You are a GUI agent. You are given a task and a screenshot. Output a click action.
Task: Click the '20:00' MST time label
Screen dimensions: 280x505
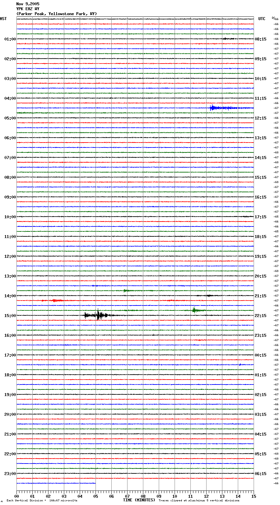tap(10, 414)
